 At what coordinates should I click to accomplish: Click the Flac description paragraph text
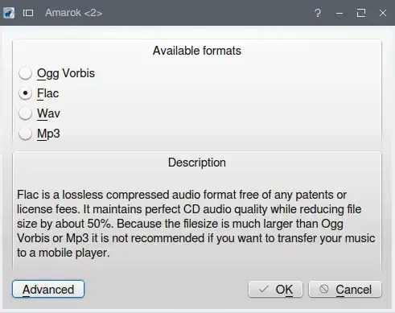pyautogui.click(x=195, y=224)
